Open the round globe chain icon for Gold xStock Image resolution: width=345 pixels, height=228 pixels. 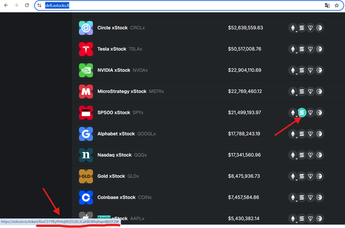click(x=319, y=176)
